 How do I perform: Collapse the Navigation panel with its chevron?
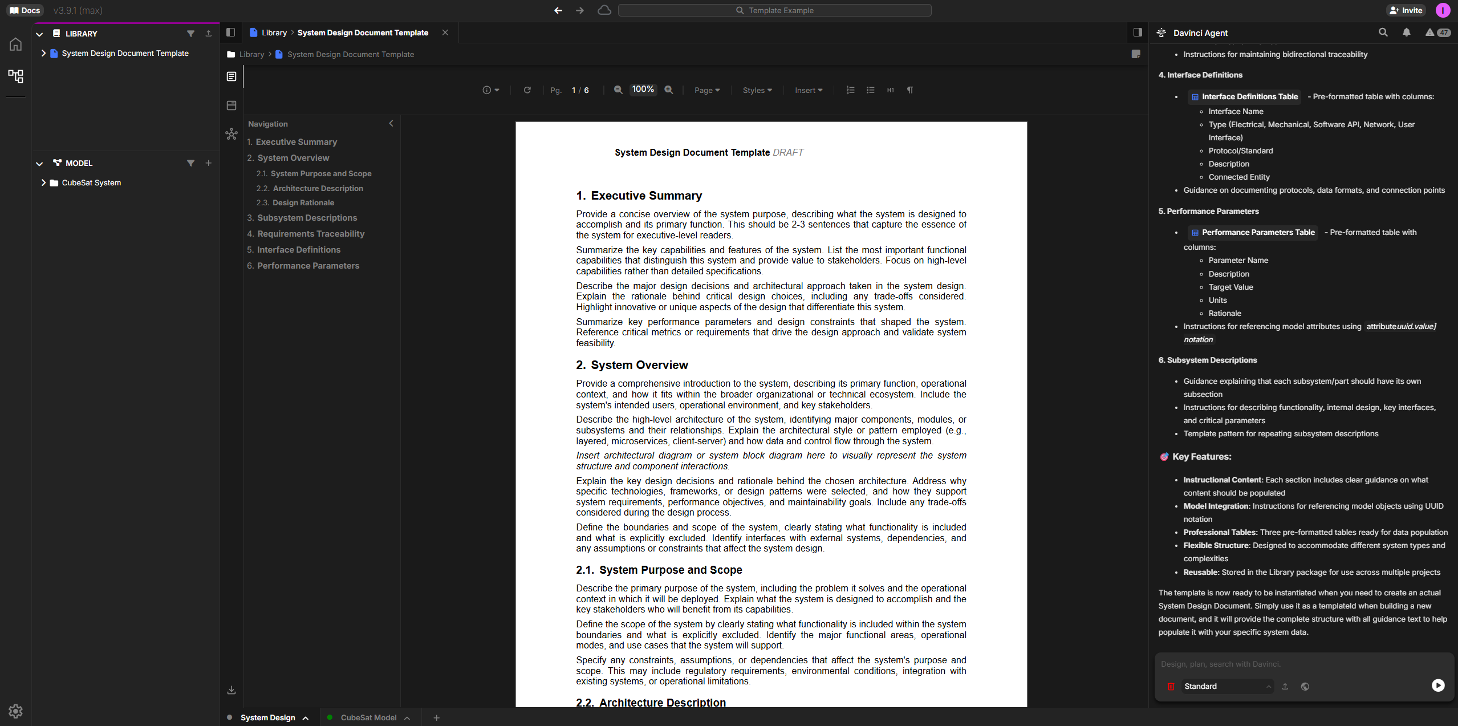tap(391, 123)
